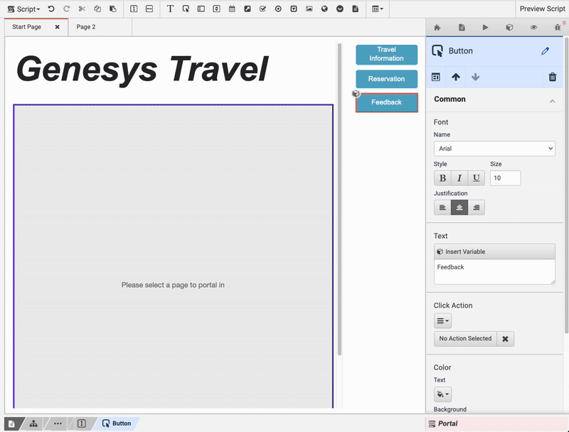Select the Start Page tab
The image size is (569, 432).
tap(28, 27)
